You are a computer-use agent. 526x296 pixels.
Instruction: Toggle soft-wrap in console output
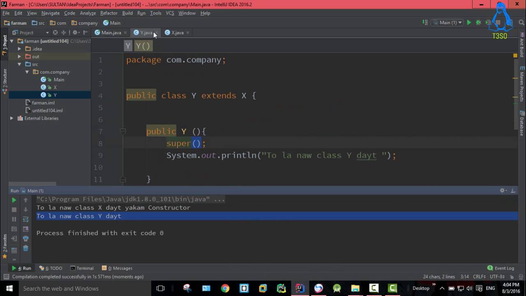click(x=25, y=219)
